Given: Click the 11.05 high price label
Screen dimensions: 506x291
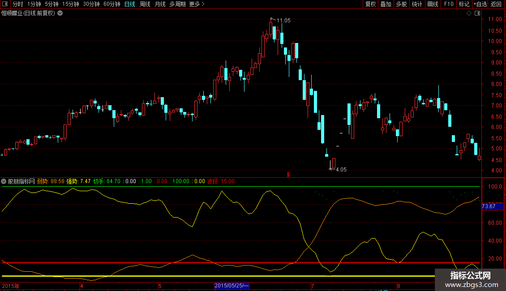Looking at the screenshot, I should pyautogui.click(x=283, y=21).
